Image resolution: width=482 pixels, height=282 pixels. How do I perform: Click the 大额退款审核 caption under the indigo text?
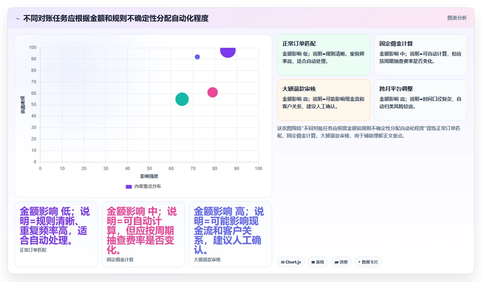(207, 260)
